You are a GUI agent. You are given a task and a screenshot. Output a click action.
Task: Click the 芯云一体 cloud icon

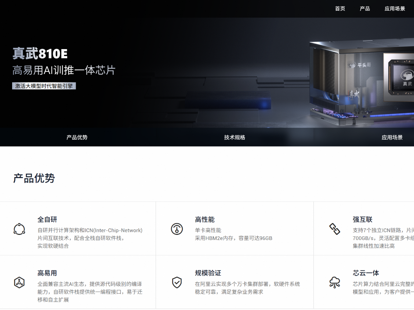pyautogui.click(x=334, y=282)
